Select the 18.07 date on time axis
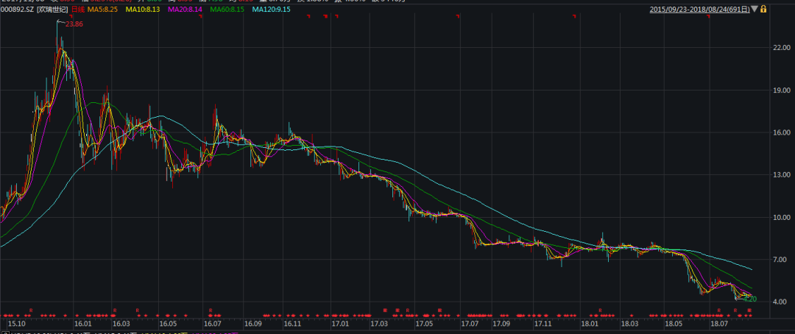This screenshot has width=795, height=334. 718,323
